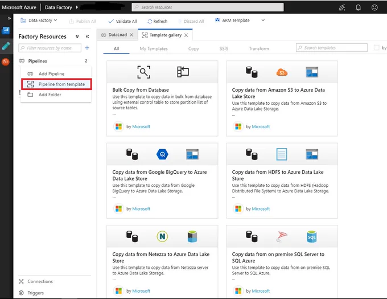Click Microsoft link on SQL Server card

click(261, 291)
